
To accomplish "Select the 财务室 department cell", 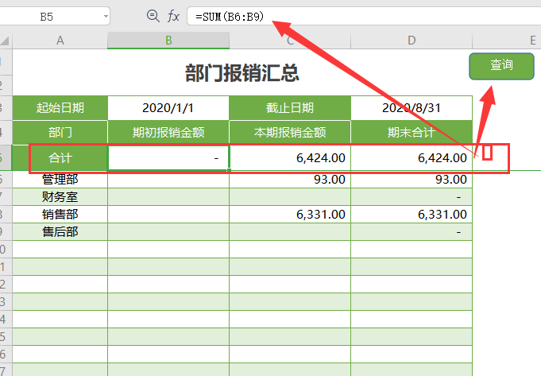I will point(60,197).
